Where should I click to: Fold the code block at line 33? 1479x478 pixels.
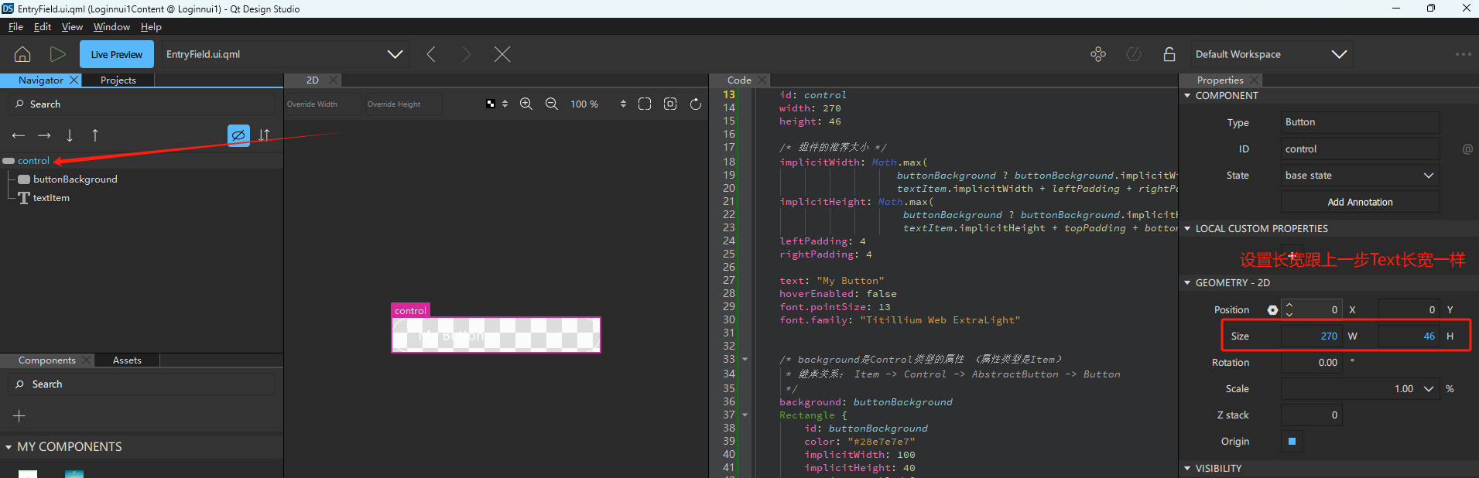tap(745, 359)
